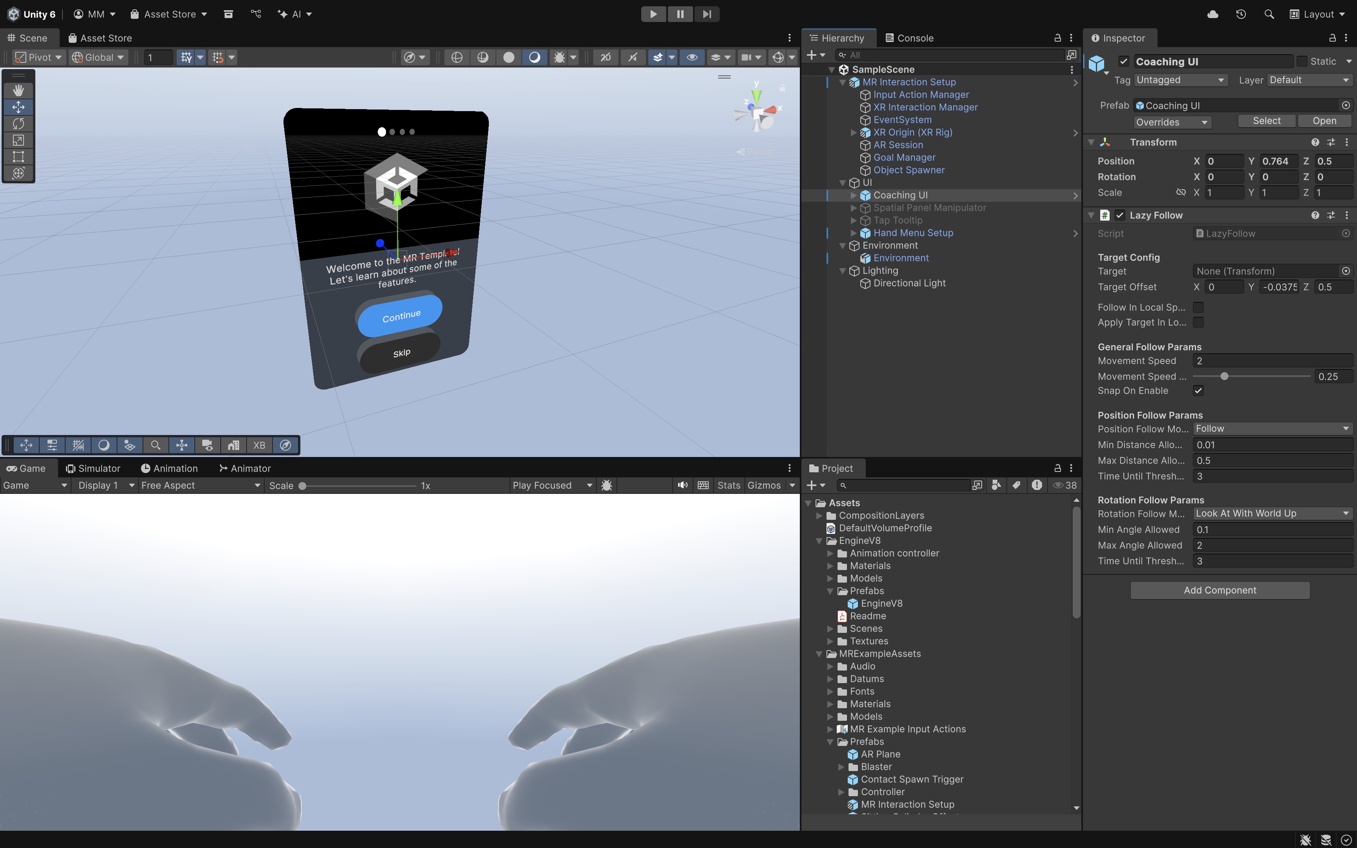Click the global search magnifier icon

point(1269,14)
